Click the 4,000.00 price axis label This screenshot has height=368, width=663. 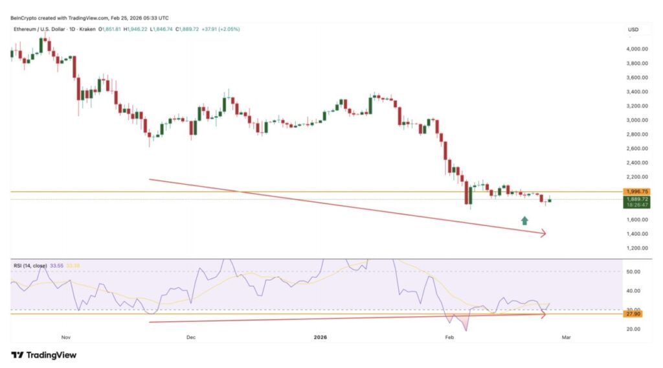tap(637, 49)
